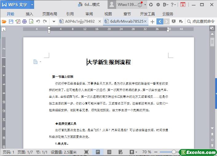Click the scroll up arrow
The height and width of the screenshot is (156, 217).
pos(212,34)
